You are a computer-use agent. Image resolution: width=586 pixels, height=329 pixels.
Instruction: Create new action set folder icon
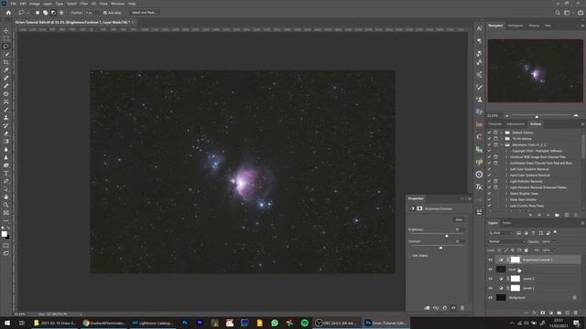pyautogui.click(x=558, y=215)
